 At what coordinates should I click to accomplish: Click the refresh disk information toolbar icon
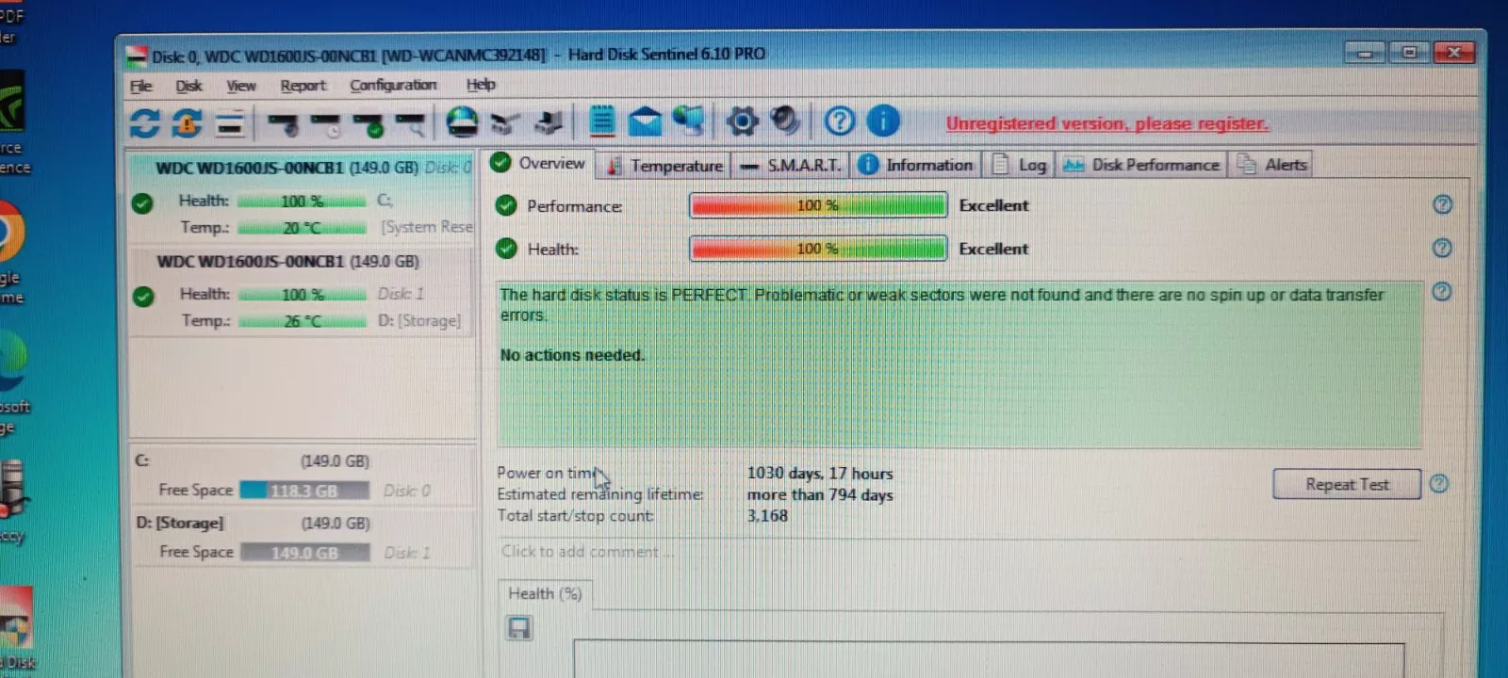[x=144, y=122]
